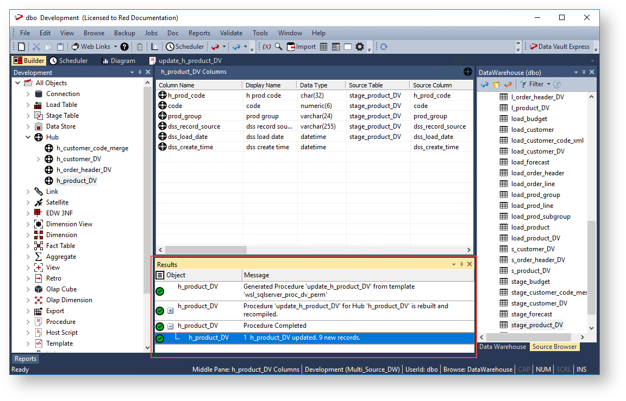Click the refresh icon in toolbar
The height and width of the screenshot is (401, 626).
(x=384, y=47)
